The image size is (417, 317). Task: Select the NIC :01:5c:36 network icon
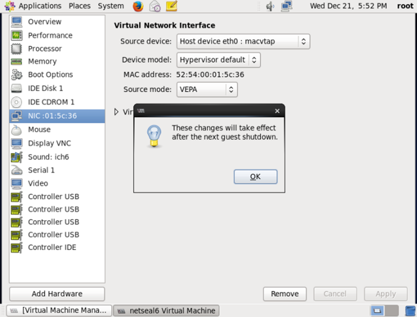(x=16, y=116)
